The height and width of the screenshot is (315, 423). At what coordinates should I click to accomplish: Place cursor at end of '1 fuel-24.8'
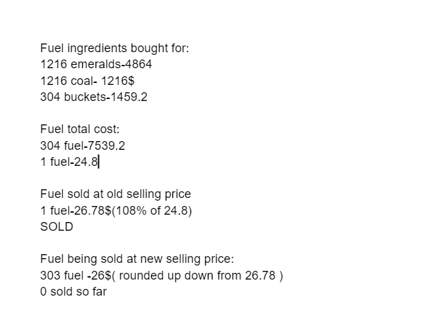[98, 162]
